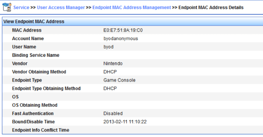Click the Disabled fast authentication value
263x137 pixels.
pyautogui.click(x=113, y=113)
